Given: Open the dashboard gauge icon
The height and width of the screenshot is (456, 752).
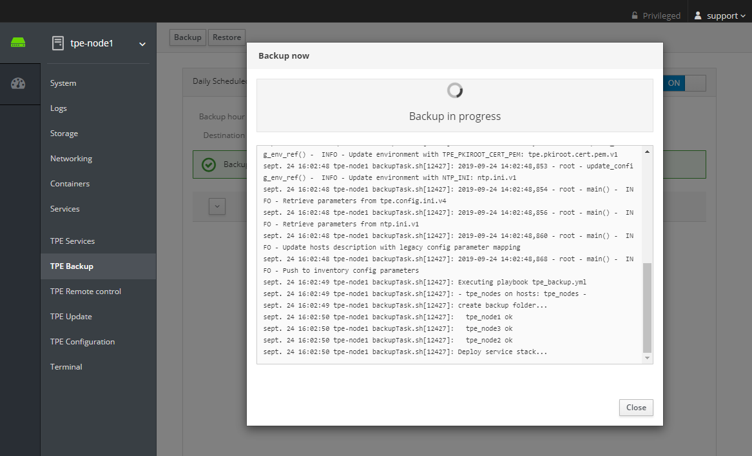Looking at the screenshot, I should click(x=18, y=83).
